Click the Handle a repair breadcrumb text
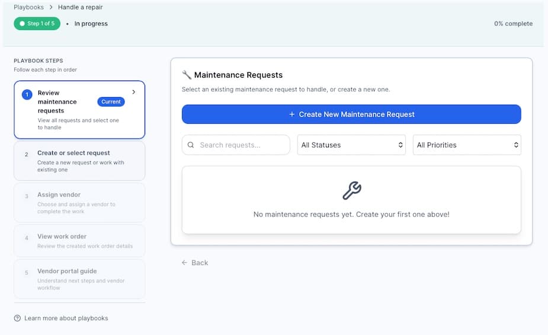The width and height of the screenshot is (548, 335). pyautogui.click(x=81, y=7)
